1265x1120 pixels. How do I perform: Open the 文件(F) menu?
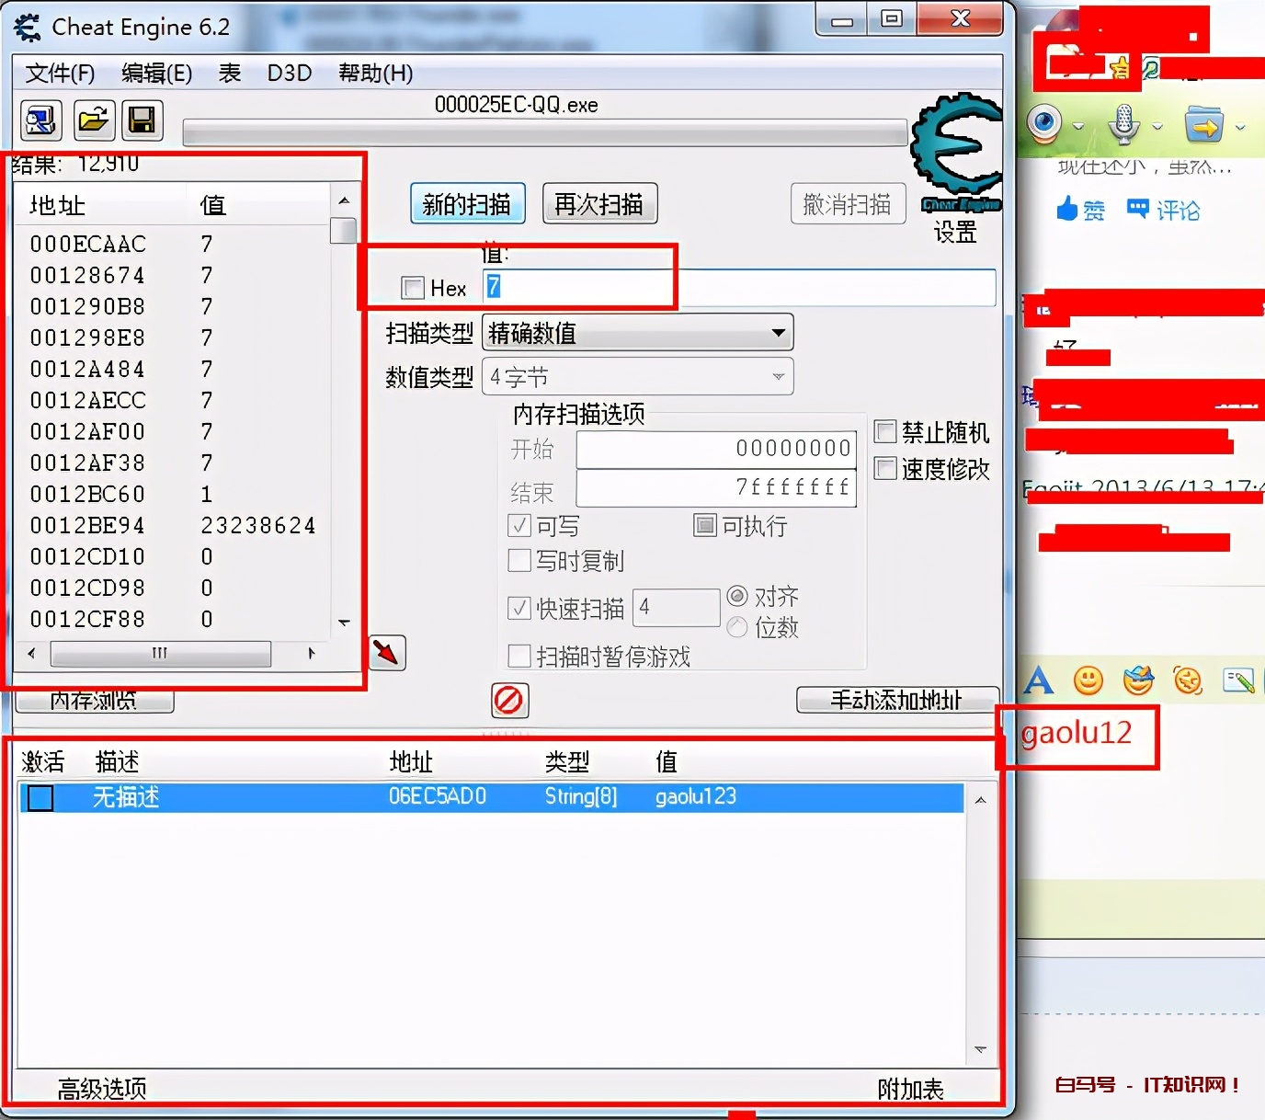(x=60, y=74)
